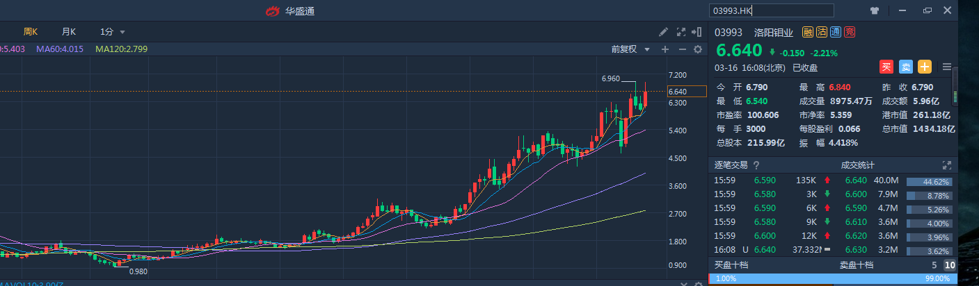979x286 pixels.
Task: Click the red 买 buy button
Action: pos(886,67)
